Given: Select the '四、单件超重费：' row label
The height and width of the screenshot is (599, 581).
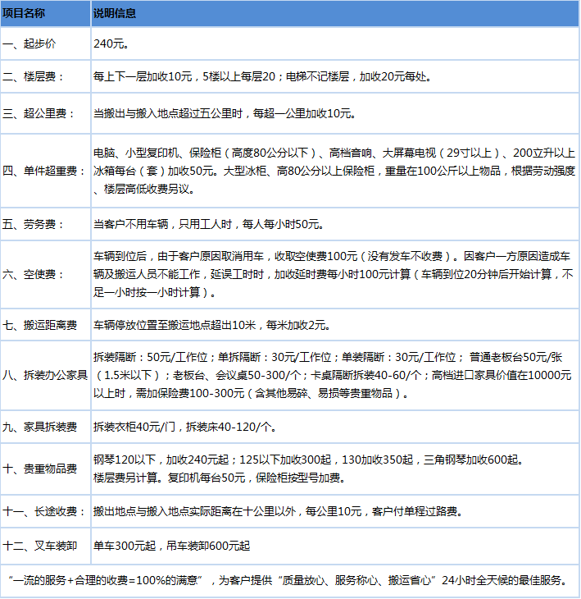Looking at the screenshot, I should 44,171.
